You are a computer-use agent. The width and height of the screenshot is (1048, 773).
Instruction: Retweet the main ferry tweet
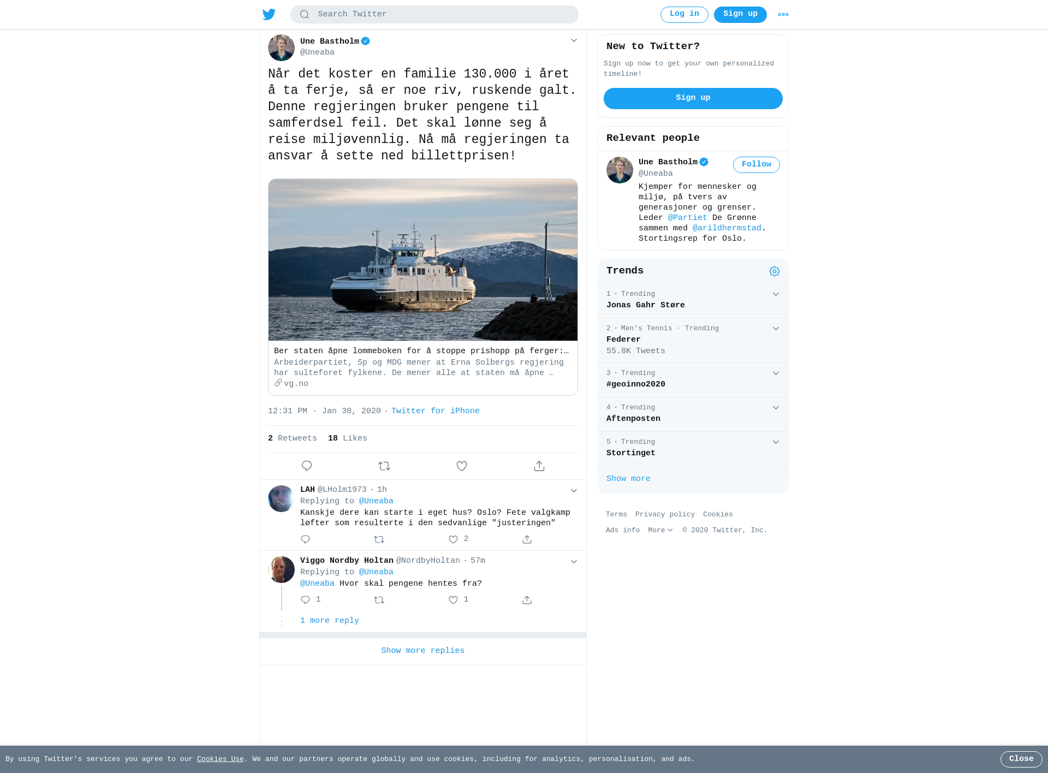coord(384,466)
